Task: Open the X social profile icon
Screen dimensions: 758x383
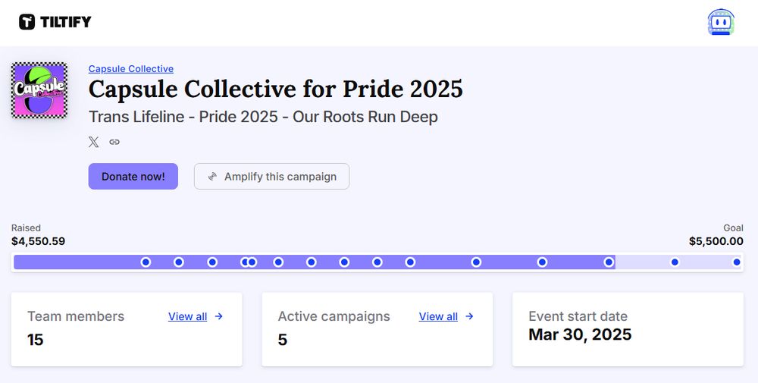Action: 94,142
